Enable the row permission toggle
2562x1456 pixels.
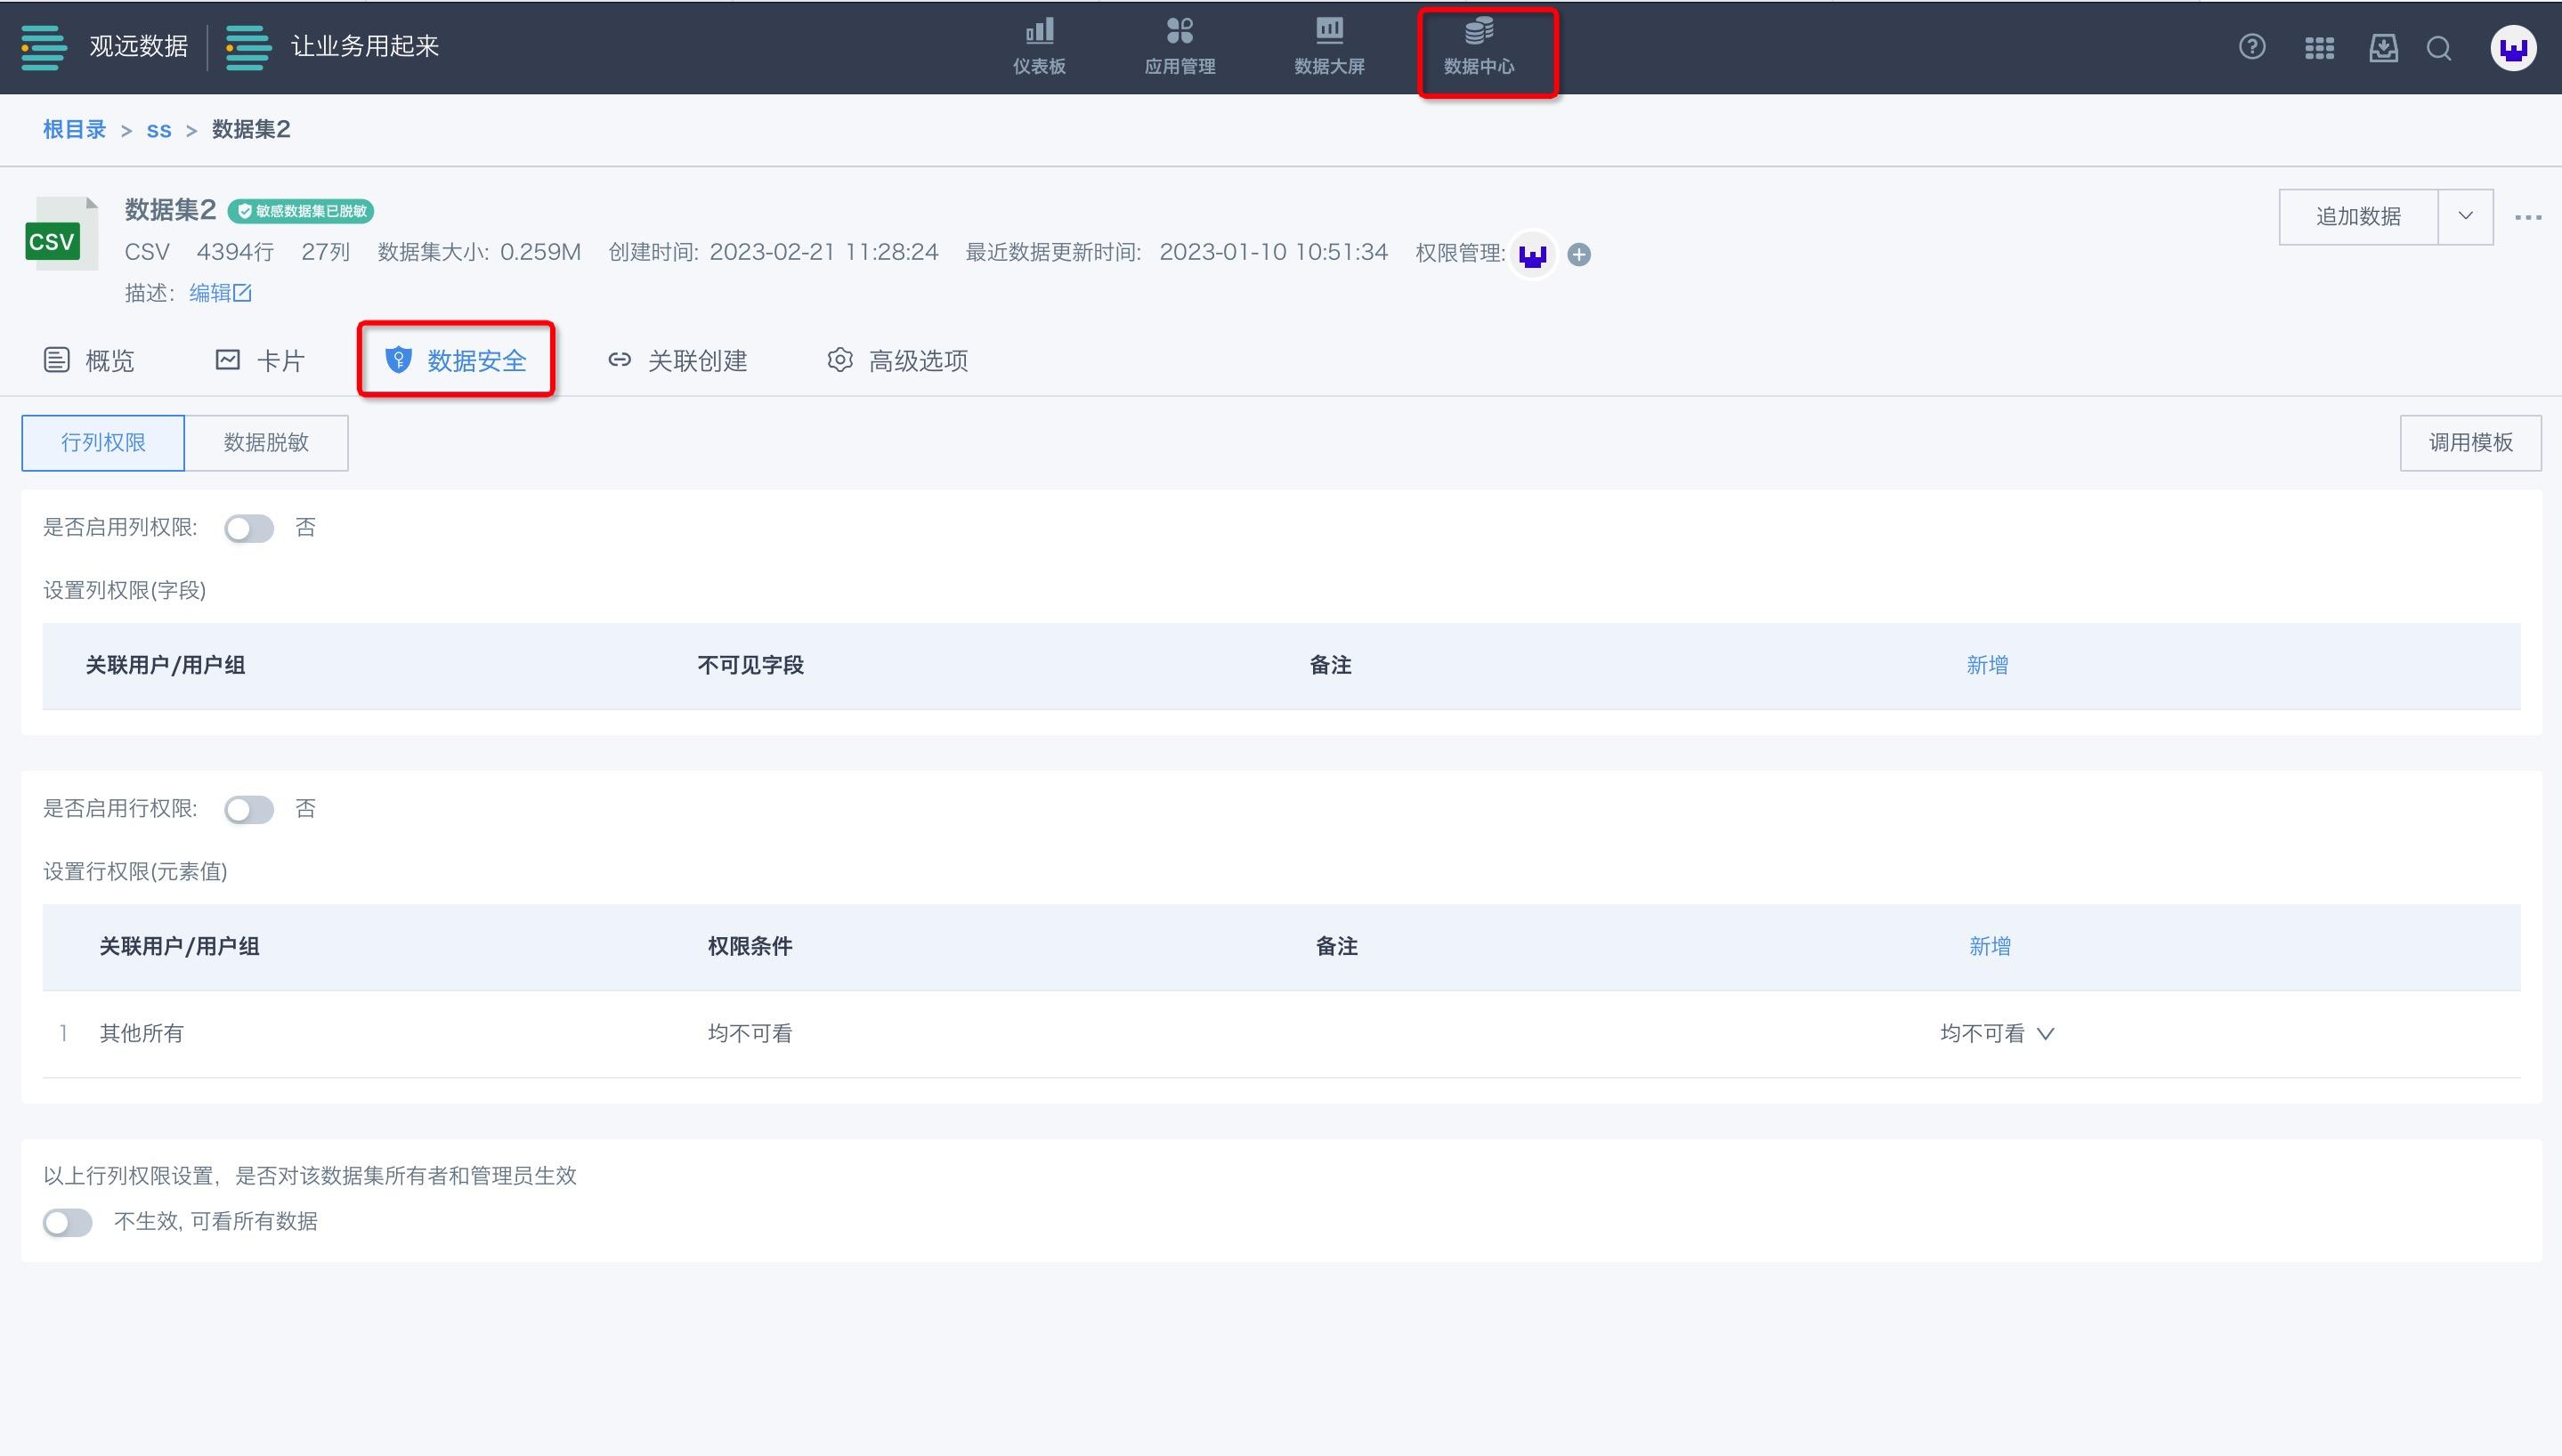(249, 809)
